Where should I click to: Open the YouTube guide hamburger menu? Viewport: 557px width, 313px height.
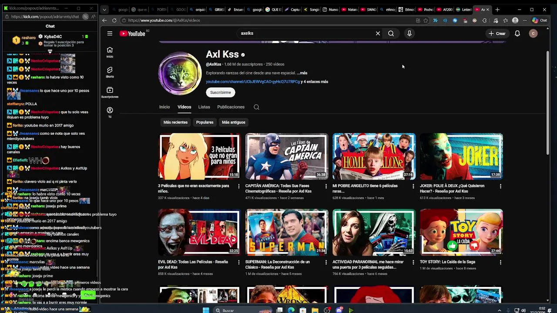point(110,33)
